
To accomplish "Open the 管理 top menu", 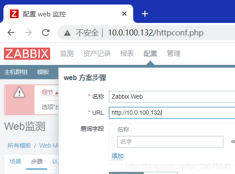I will click(x=174, y=54).
